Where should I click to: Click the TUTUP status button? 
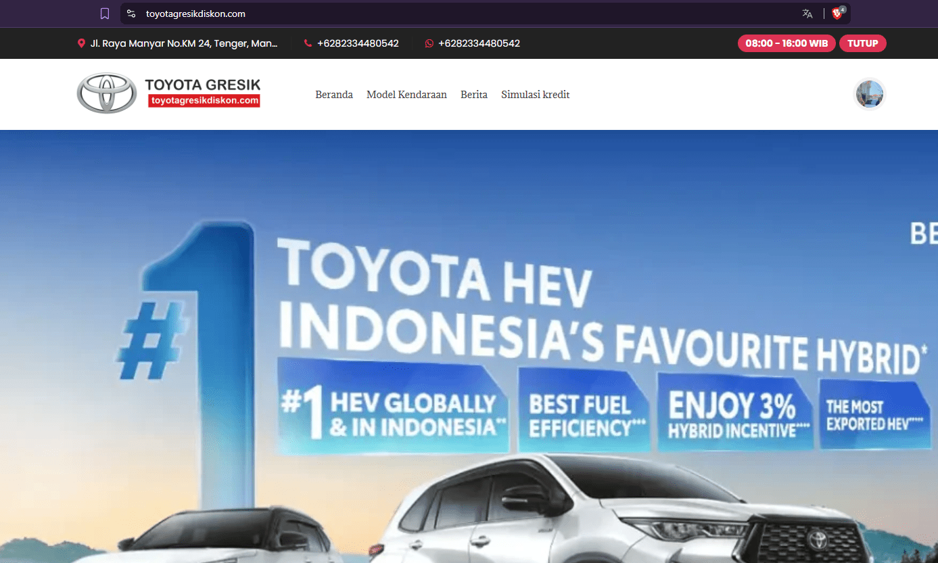click(863, 43)
